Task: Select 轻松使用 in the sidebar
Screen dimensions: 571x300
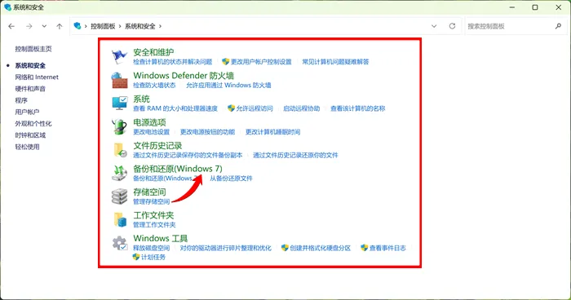Action: 27,147
